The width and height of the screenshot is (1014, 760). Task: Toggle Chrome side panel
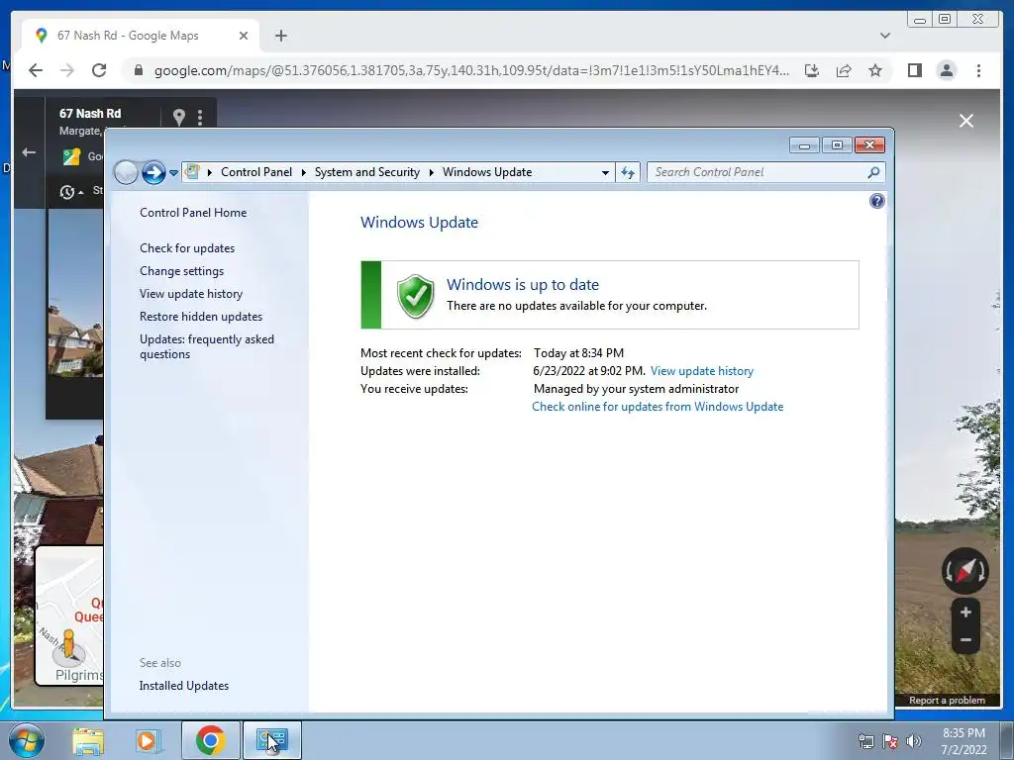point(914,70)
